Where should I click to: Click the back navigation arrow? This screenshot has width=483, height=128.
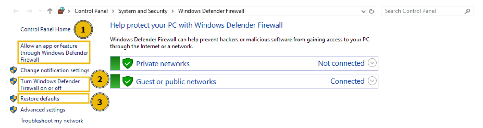16,11
